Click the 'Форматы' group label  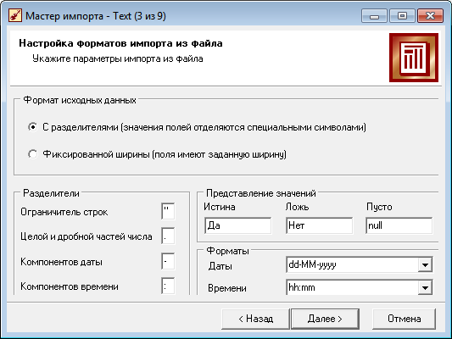(227, 251)
